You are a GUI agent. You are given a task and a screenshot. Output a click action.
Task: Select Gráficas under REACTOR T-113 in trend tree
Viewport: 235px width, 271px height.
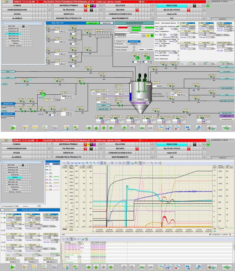(15, 177)
